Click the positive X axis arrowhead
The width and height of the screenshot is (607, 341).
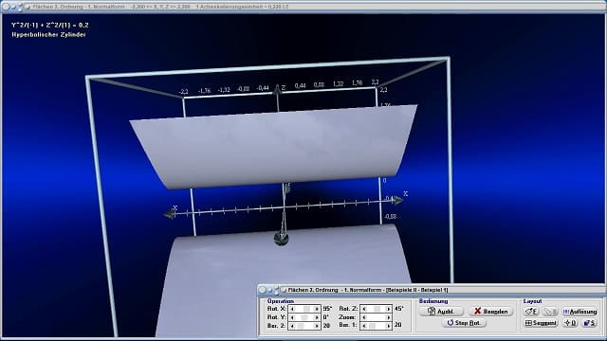397,200
